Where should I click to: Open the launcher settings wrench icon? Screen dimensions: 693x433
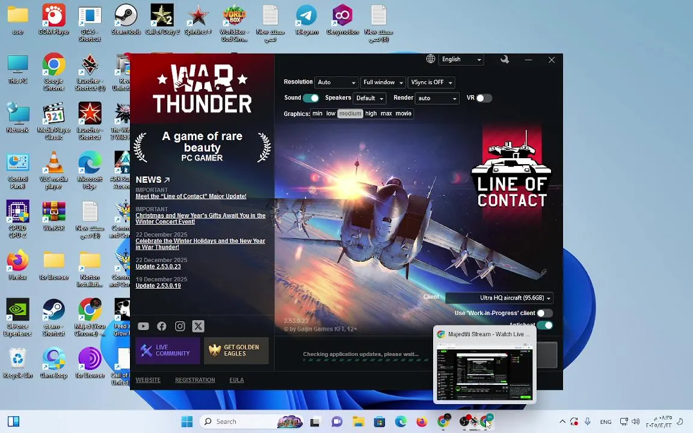pyautogui.click(x=505, y=59)
